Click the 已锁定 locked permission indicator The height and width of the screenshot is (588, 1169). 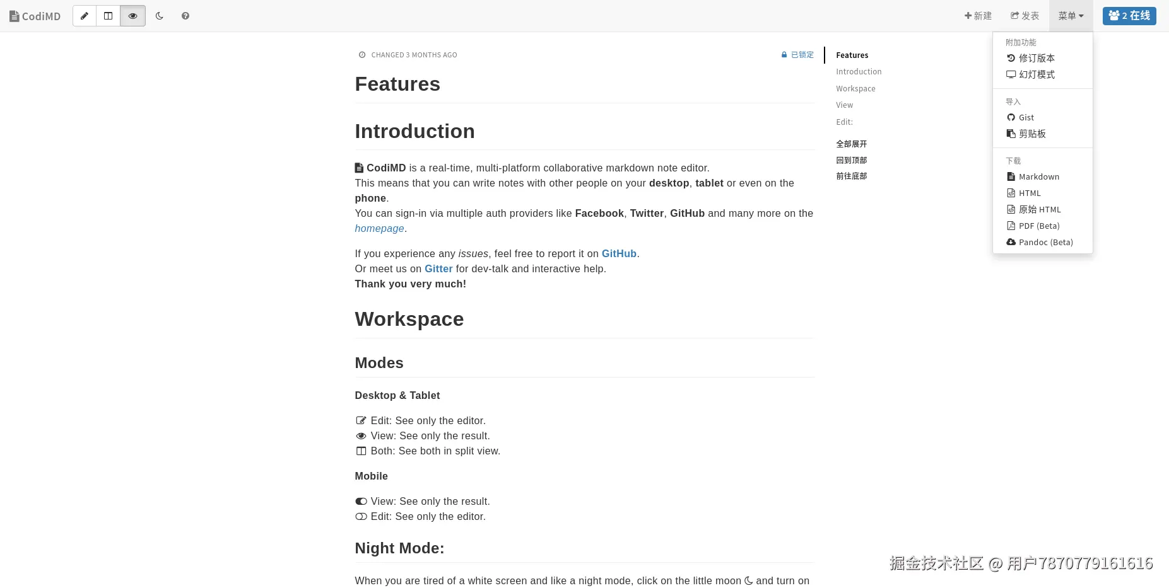tap(798, 55)
